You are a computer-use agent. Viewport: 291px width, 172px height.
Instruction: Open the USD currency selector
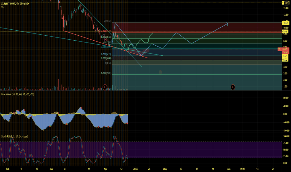coord(286,3)
